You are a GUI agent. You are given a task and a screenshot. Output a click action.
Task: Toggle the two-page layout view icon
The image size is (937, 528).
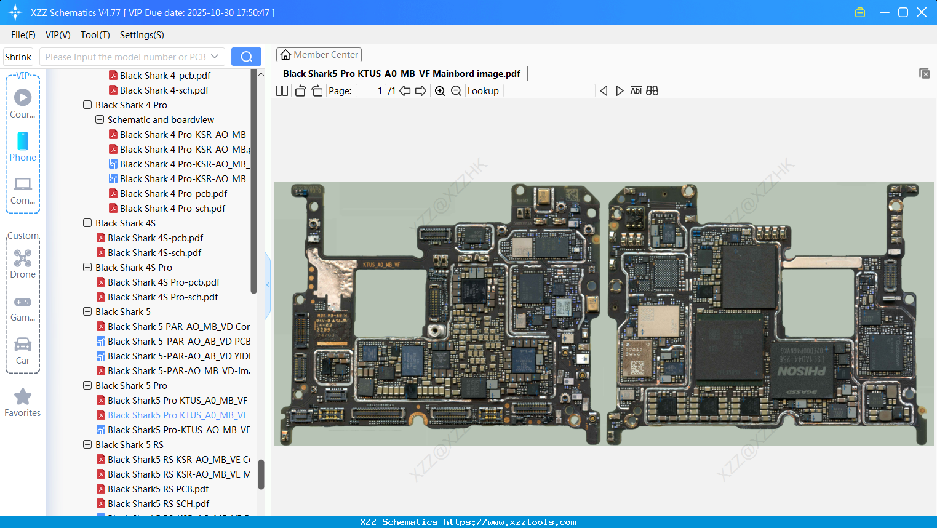pos(282,91)
